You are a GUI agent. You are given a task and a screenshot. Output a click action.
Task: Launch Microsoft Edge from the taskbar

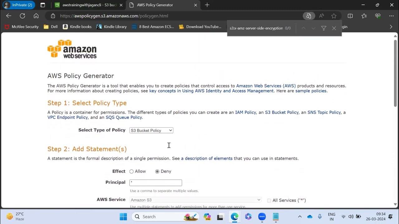point(234,217)
